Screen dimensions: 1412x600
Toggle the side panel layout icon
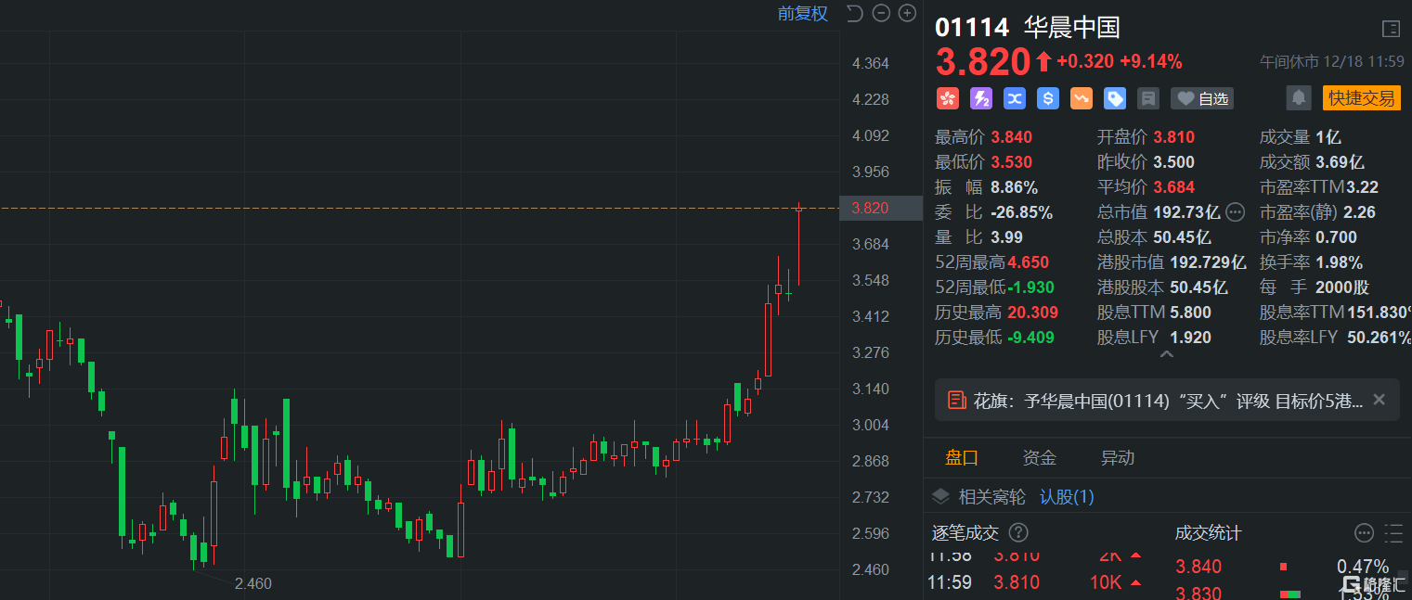pyautogui.click(x=1391, y=29)
